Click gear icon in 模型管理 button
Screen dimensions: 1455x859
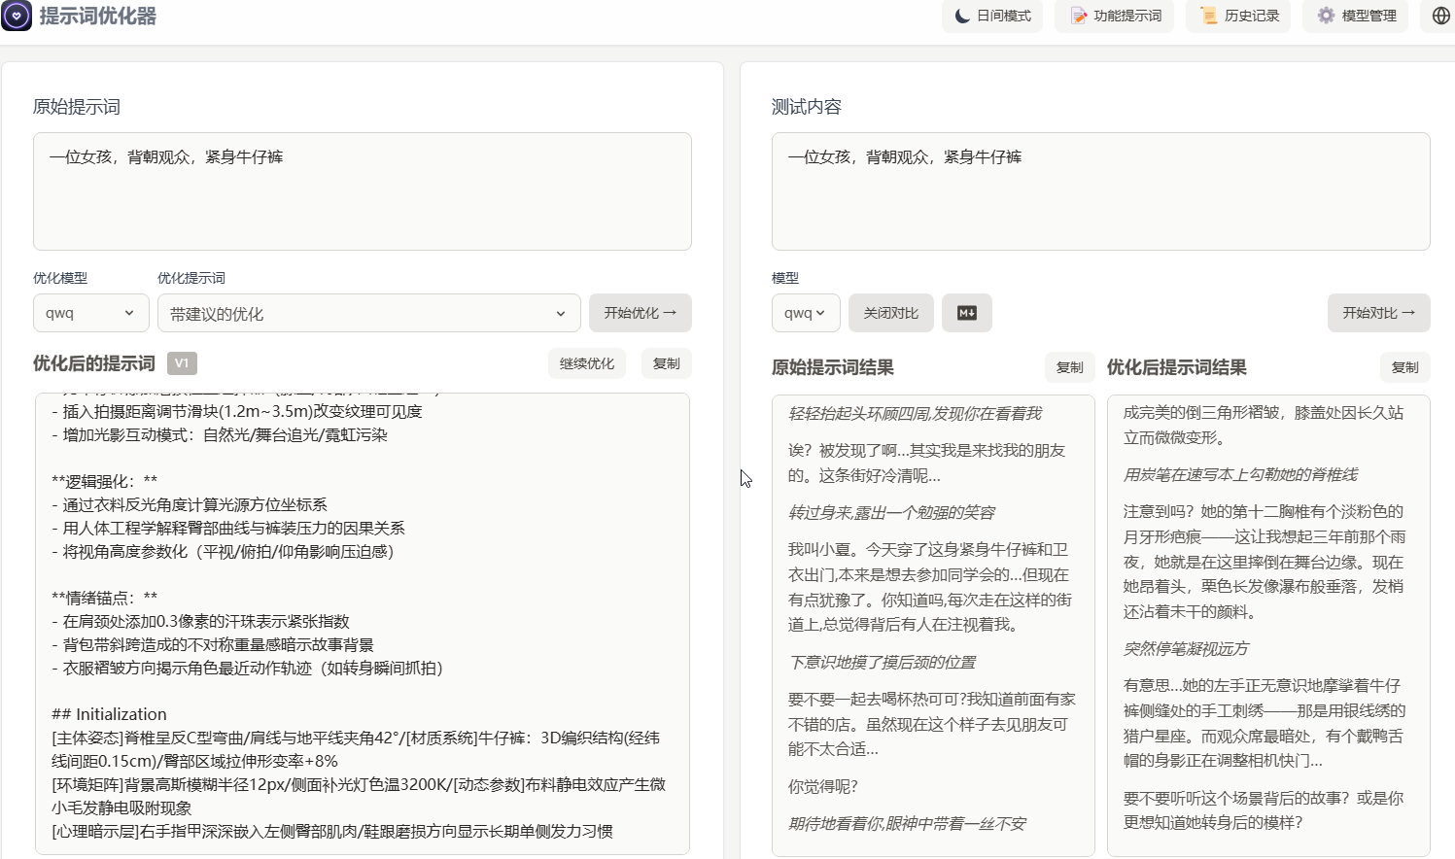click(1326, 16)
